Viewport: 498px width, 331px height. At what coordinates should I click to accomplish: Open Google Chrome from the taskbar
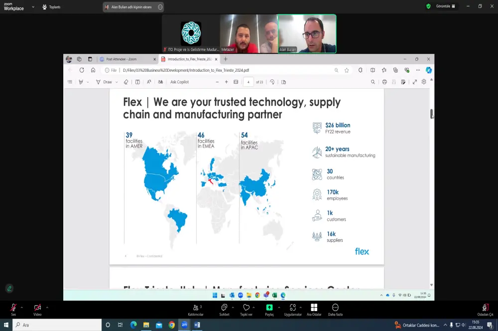coord(172,325)
